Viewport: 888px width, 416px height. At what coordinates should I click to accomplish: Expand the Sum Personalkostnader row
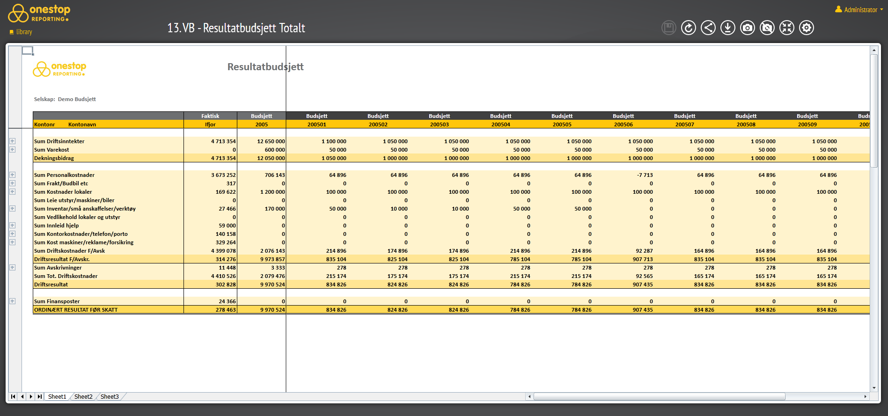coord(13,175)
